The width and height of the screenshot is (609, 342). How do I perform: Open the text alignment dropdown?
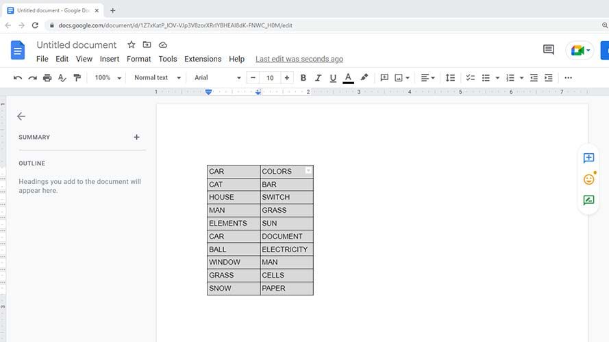click(427, 78)
